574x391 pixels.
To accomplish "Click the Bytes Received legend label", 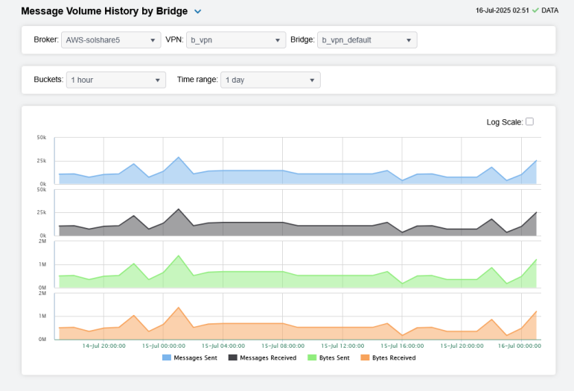I will [x=394, y=357].
